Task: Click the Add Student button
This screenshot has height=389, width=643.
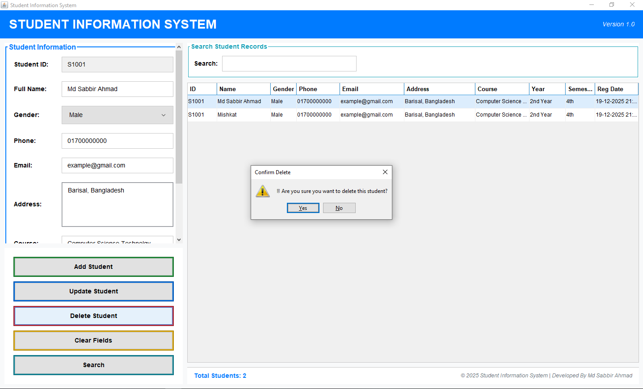Action: [x=93, y=267]
